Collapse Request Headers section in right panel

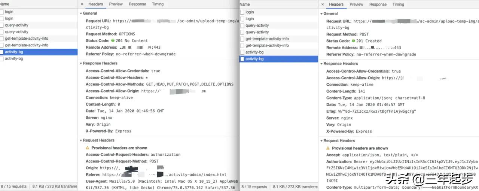click(322, 140)
